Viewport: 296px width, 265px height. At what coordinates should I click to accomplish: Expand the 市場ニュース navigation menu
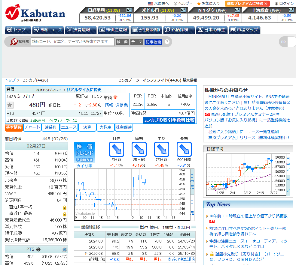tap(48, 30)
